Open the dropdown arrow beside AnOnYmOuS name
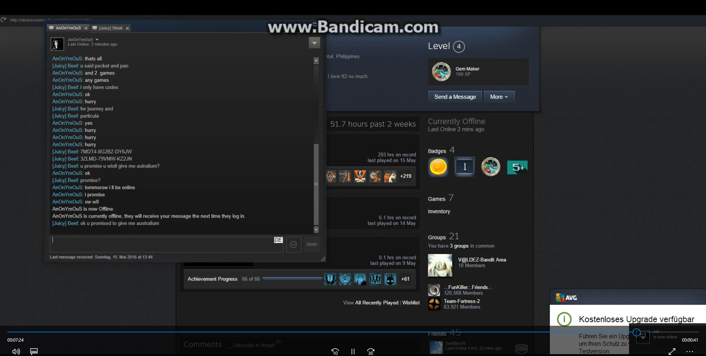This screenshot has width=706, height=356. pyautogui.click(x=97, y=39)
